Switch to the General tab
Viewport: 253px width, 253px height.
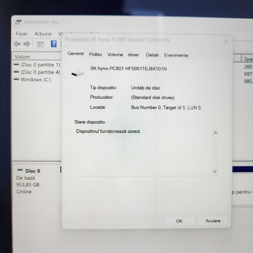tap(76, 53)
